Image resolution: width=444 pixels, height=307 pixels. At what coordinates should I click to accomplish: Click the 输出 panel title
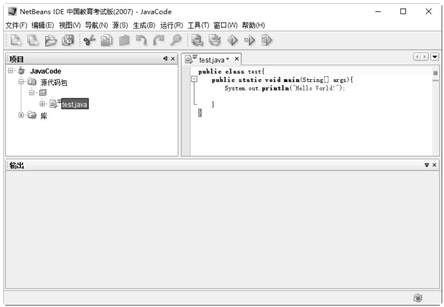[x=17, y=165]
